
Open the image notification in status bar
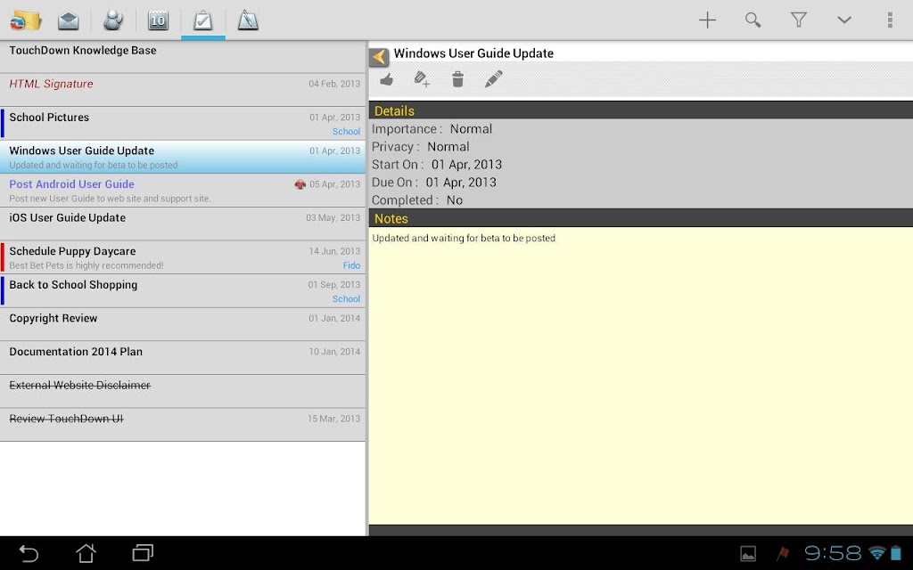[748, 554]
